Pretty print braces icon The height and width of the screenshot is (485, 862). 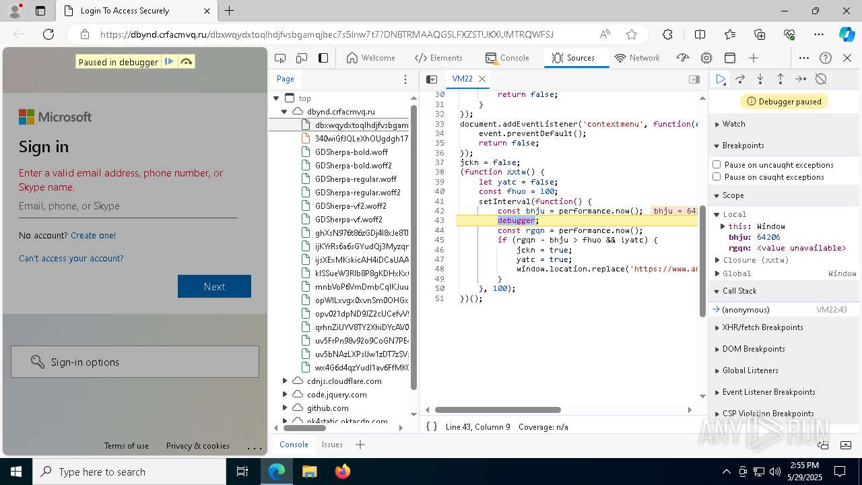tap(432, 426)
